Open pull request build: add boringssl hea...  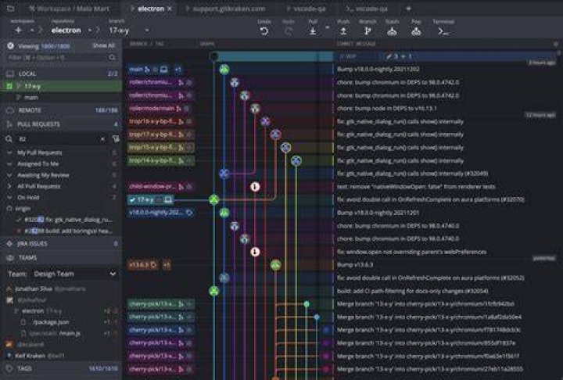click(68, 231)
